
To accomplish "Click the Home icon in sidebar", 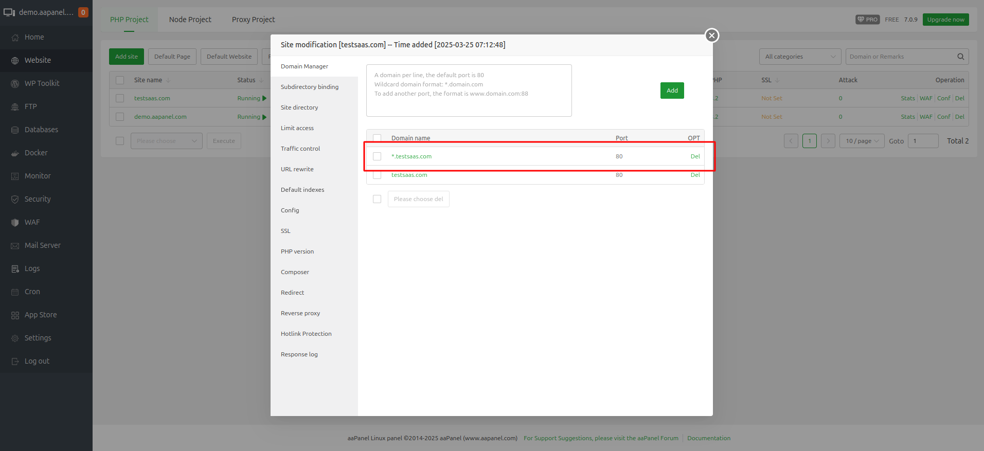I will (15, 38).
